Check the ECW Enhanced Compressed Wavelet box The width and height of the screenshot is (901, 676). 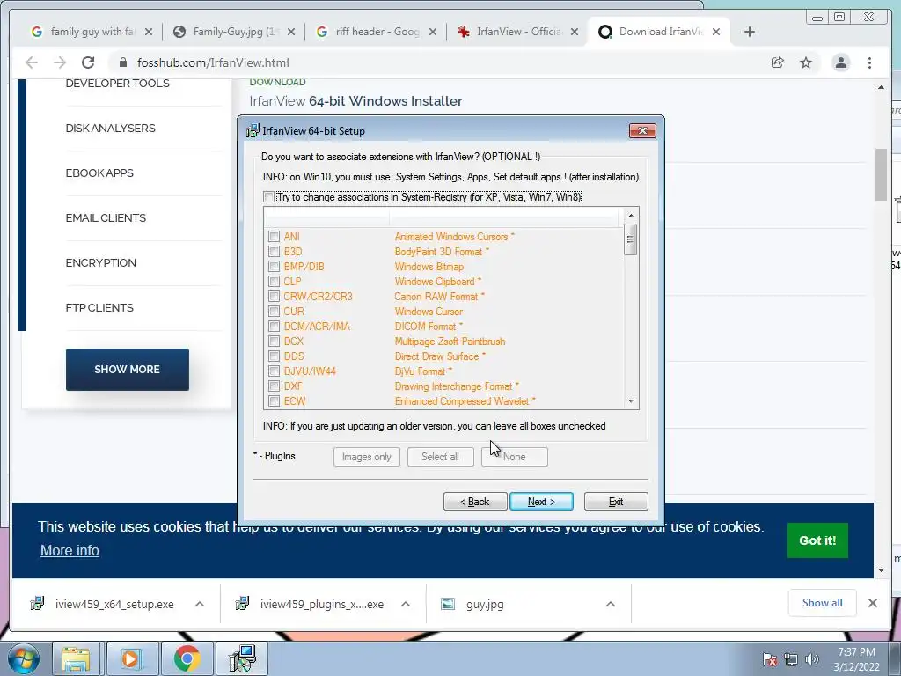pos(275,400)
